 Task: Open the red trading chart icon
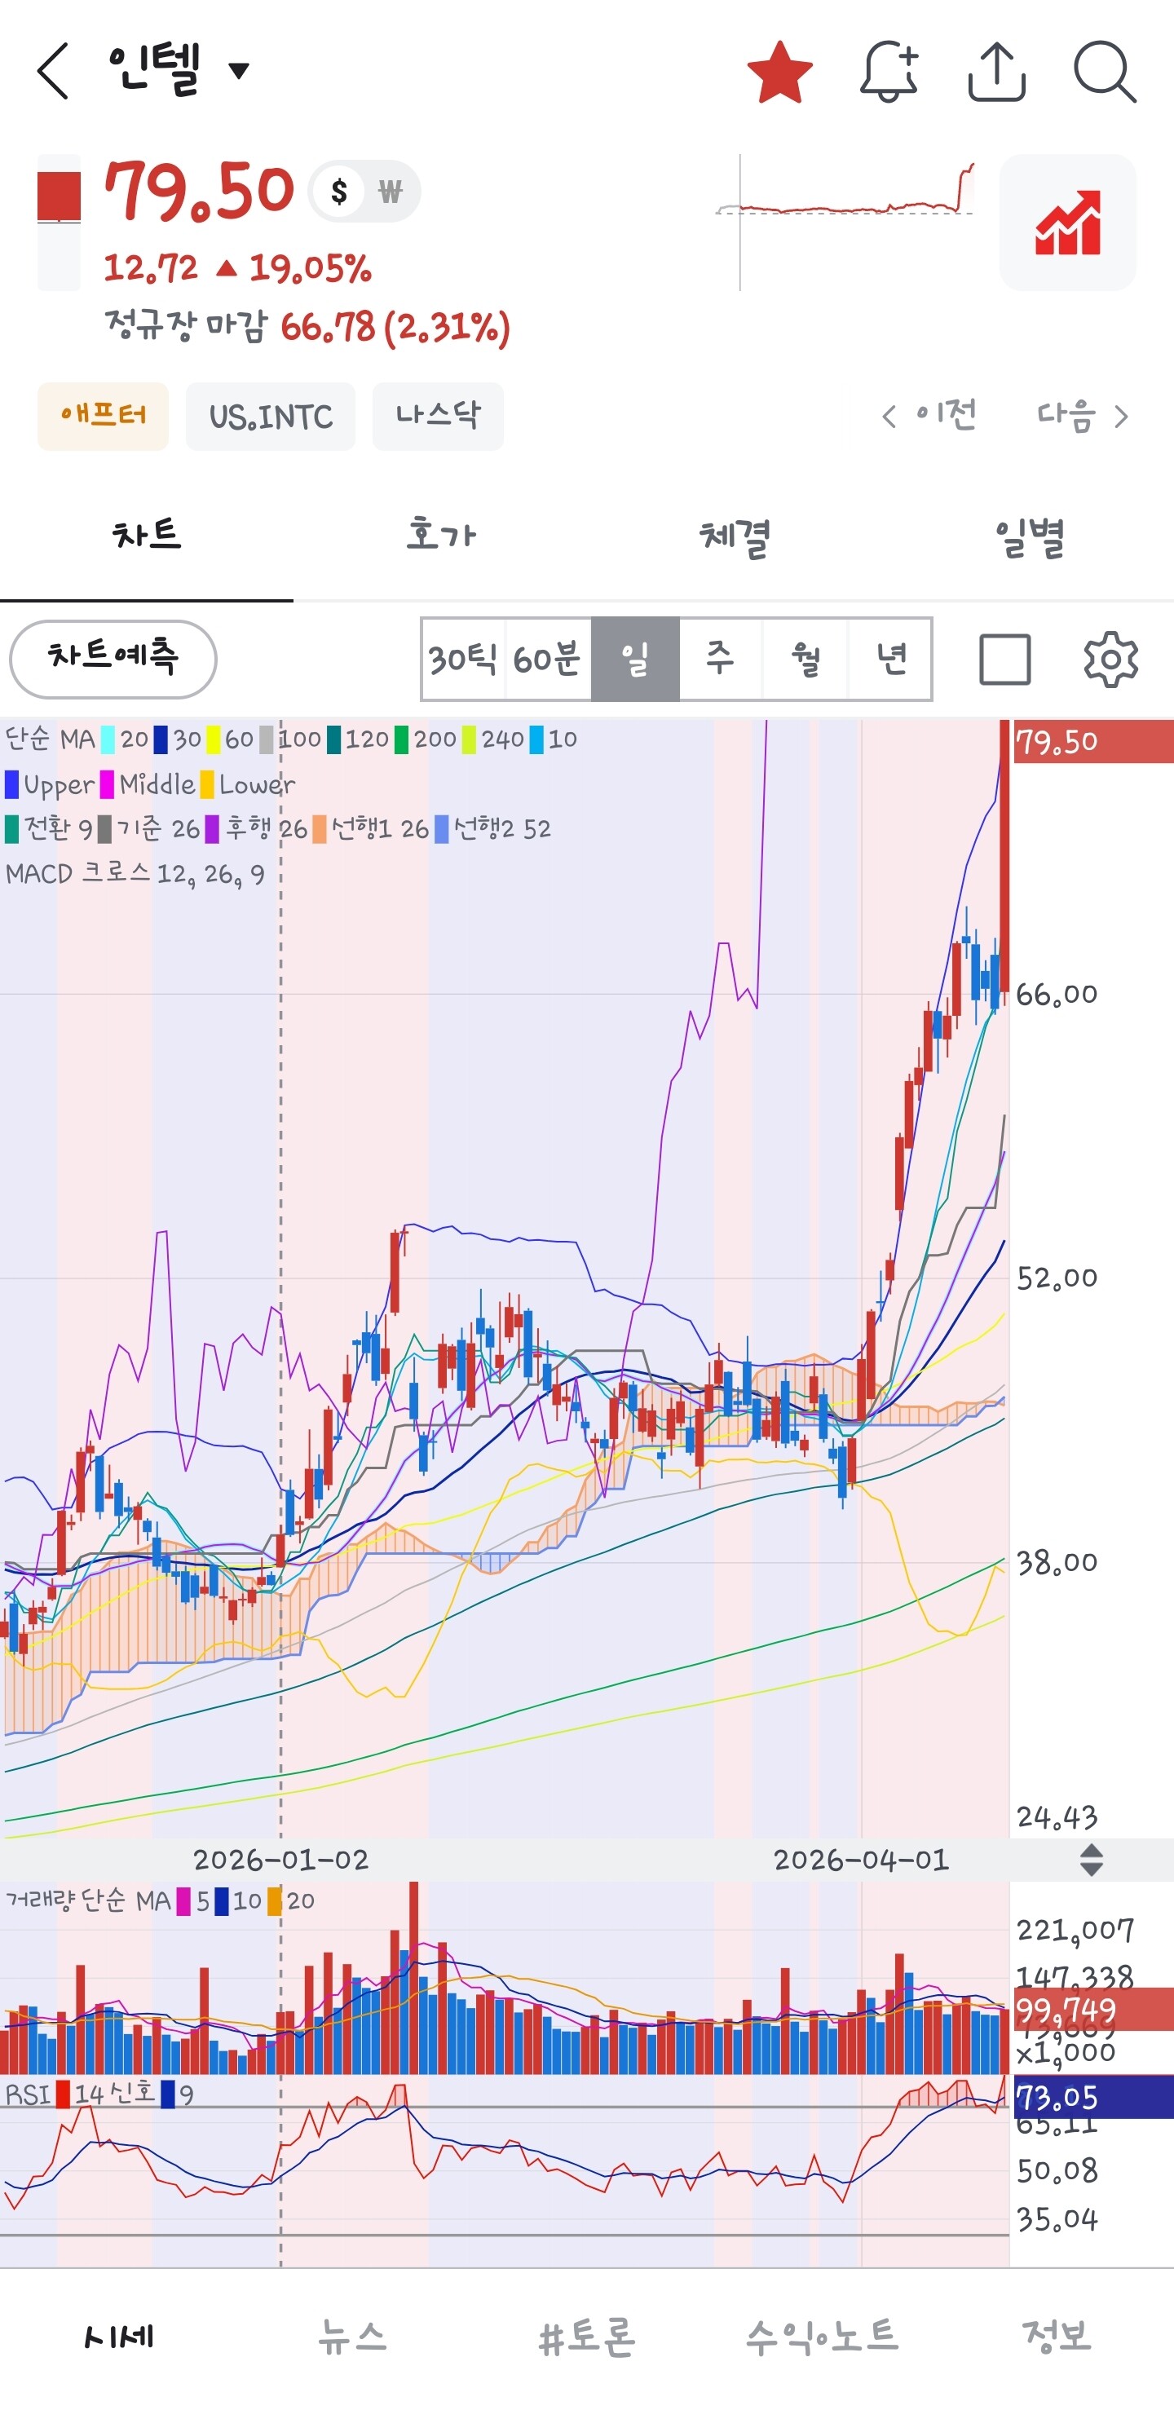coord(1067,223)
